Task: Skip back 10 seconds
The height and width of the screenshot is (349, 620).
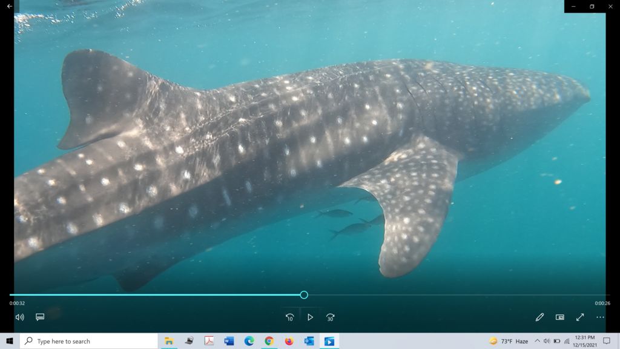Action: click(x=289, y=317)
